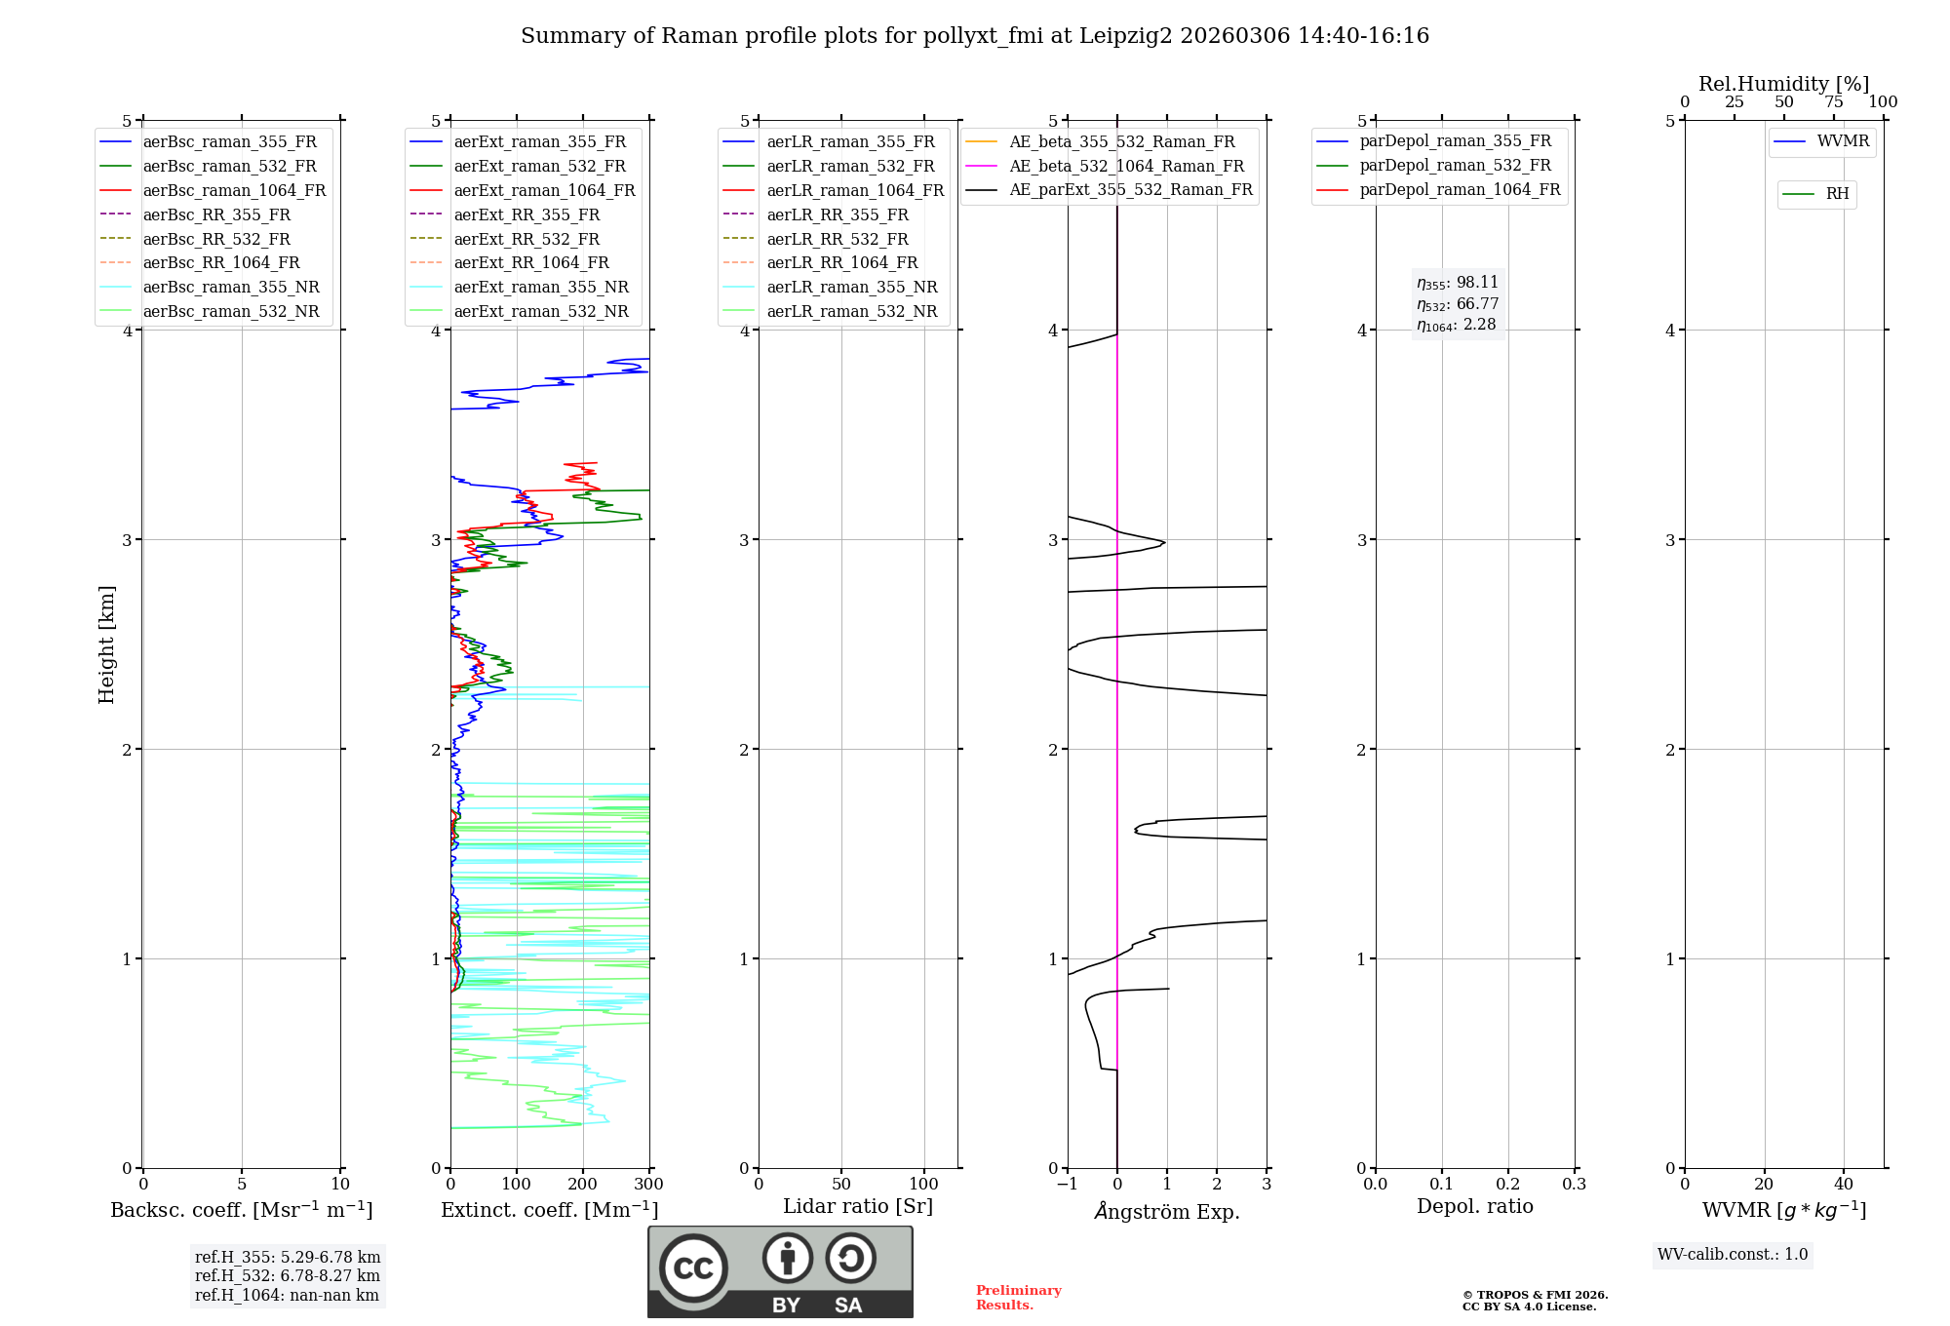Click the aerBsc_raman_355_FR legend entry

click(229, 142)
